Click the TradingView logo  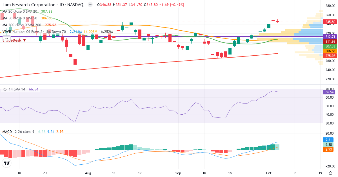[6, 163]
